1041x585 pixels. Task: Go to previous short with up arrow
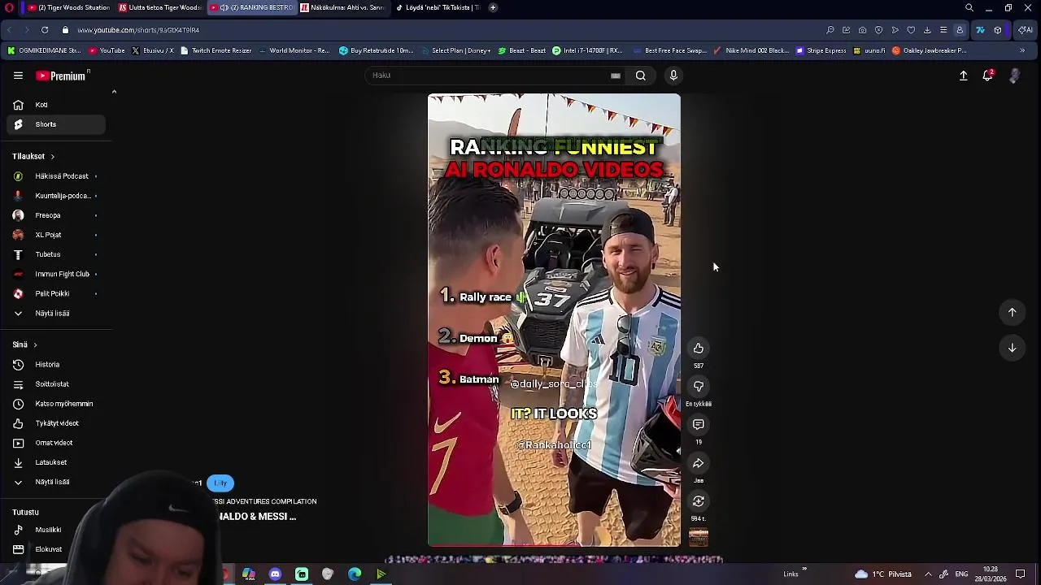click(1013, 312)
